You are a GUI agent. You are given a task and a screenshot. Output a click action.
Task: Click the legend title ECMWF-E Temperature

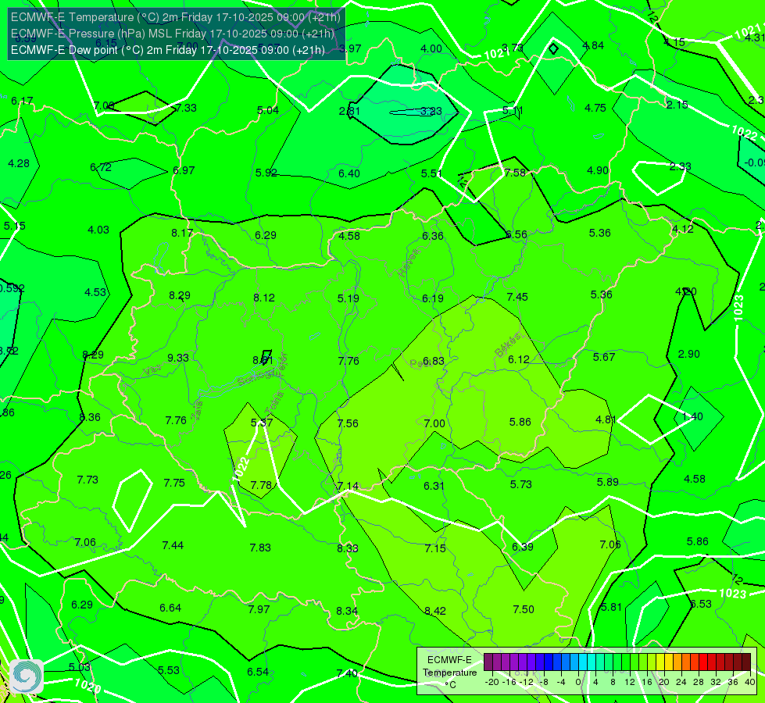449,666
